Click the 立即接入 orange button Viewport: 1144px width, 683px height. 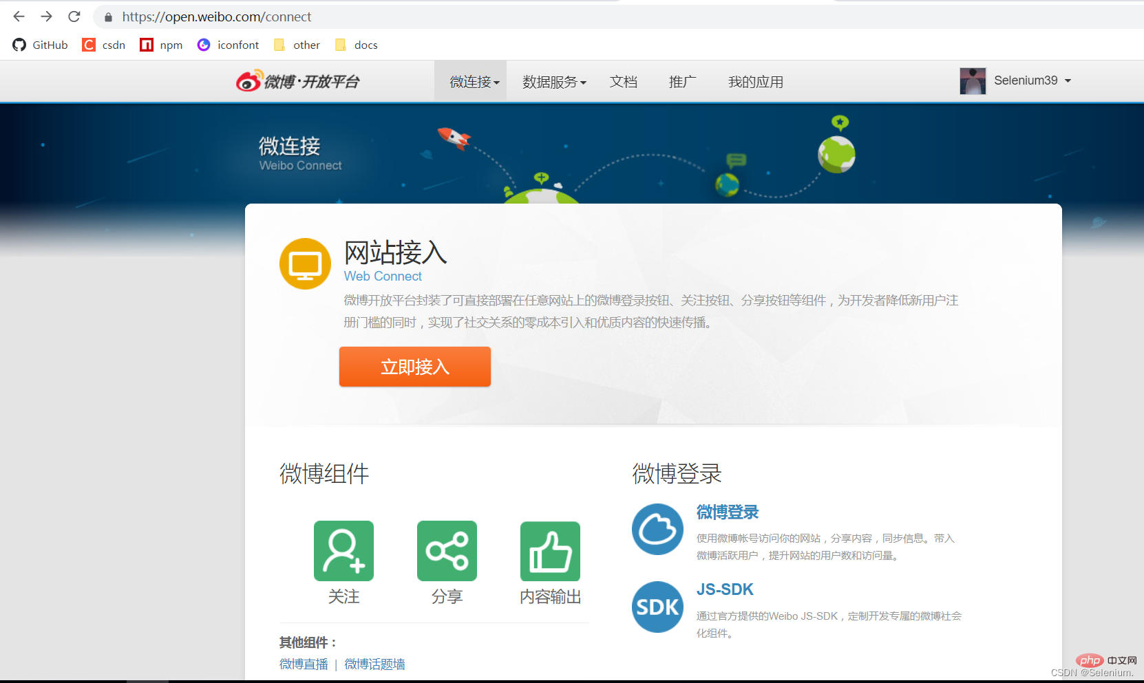(x=414, y=367)
